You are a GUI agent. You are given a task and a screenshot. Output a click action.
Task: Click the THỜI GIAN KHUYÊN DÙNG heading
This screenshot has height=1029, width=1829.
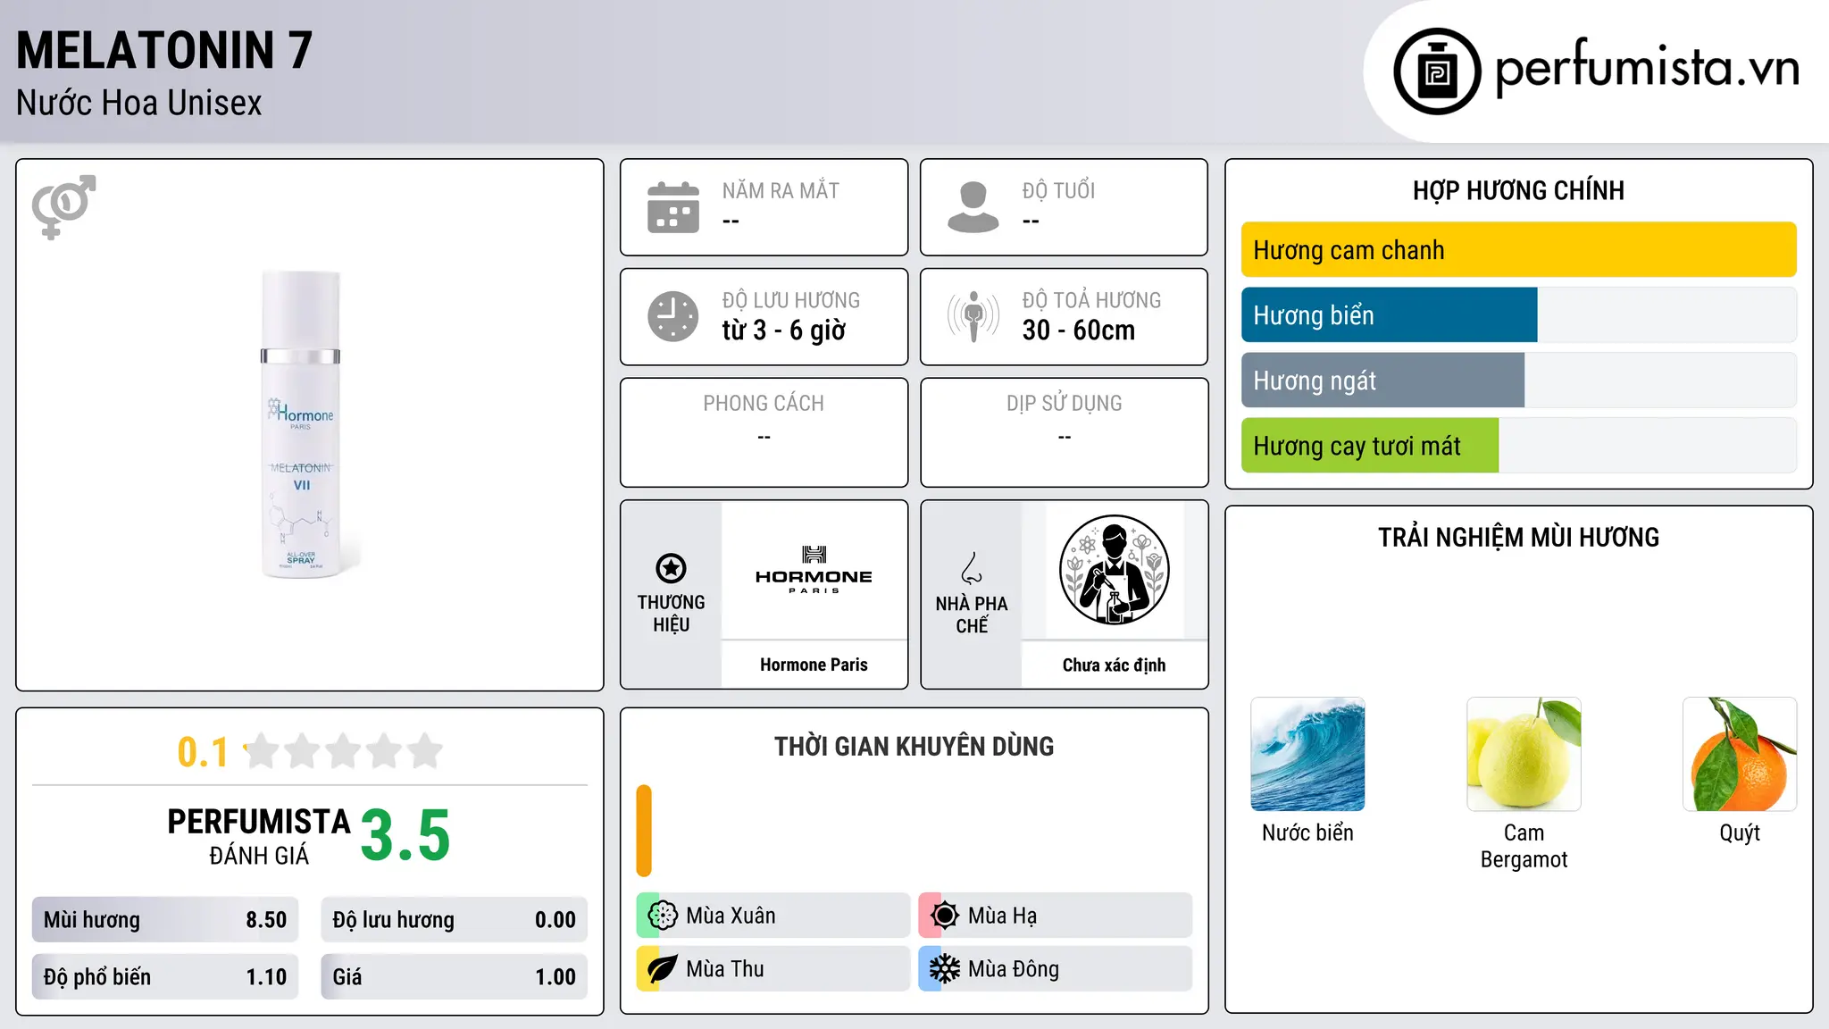coord(914,746)
